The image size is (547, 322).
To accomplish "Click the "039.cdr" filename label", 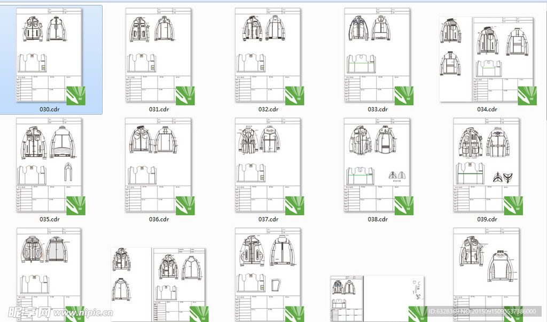I will 487,219.
